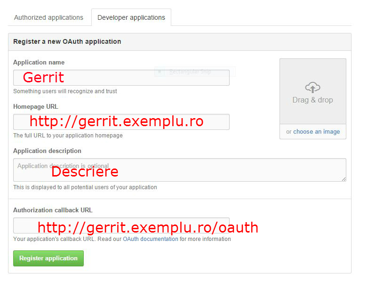
Task: Open the 'choose an image' link
Action: tap(316, 131)
